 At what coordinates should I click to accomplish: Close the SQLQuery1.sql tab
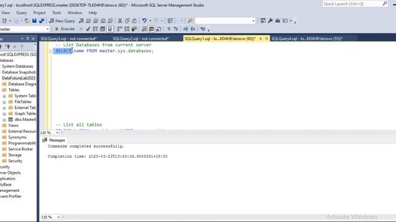[267, 38]
